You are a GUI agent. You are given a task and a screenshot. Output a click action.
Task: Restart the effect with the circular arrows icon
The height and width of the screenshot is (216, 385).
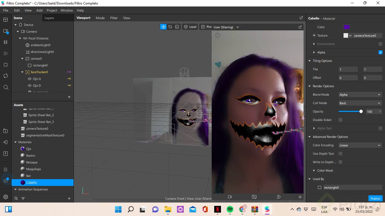[x=5, y=76]
